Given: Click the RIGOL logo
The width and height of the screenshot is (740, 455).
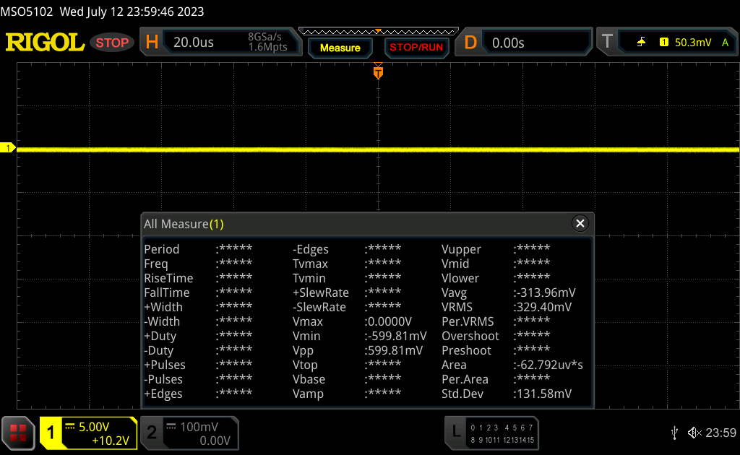Looking at the screenshot, I should (x=45, y=43).
